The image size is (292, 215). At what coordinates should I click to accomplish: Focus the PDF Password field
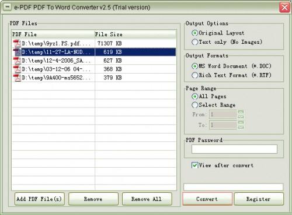(234, 149)
